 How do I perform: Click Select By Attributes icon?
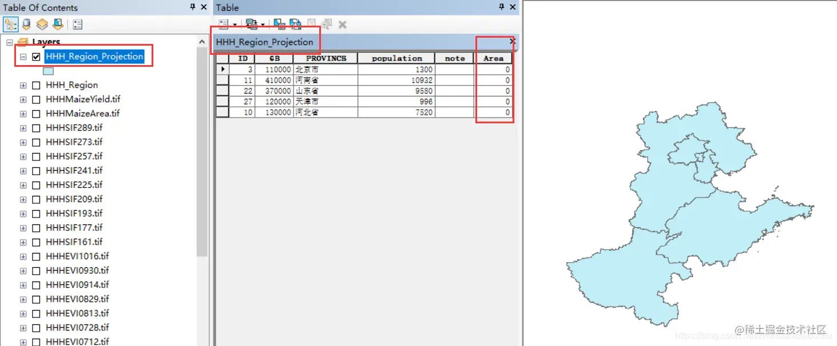coord(279,24)
